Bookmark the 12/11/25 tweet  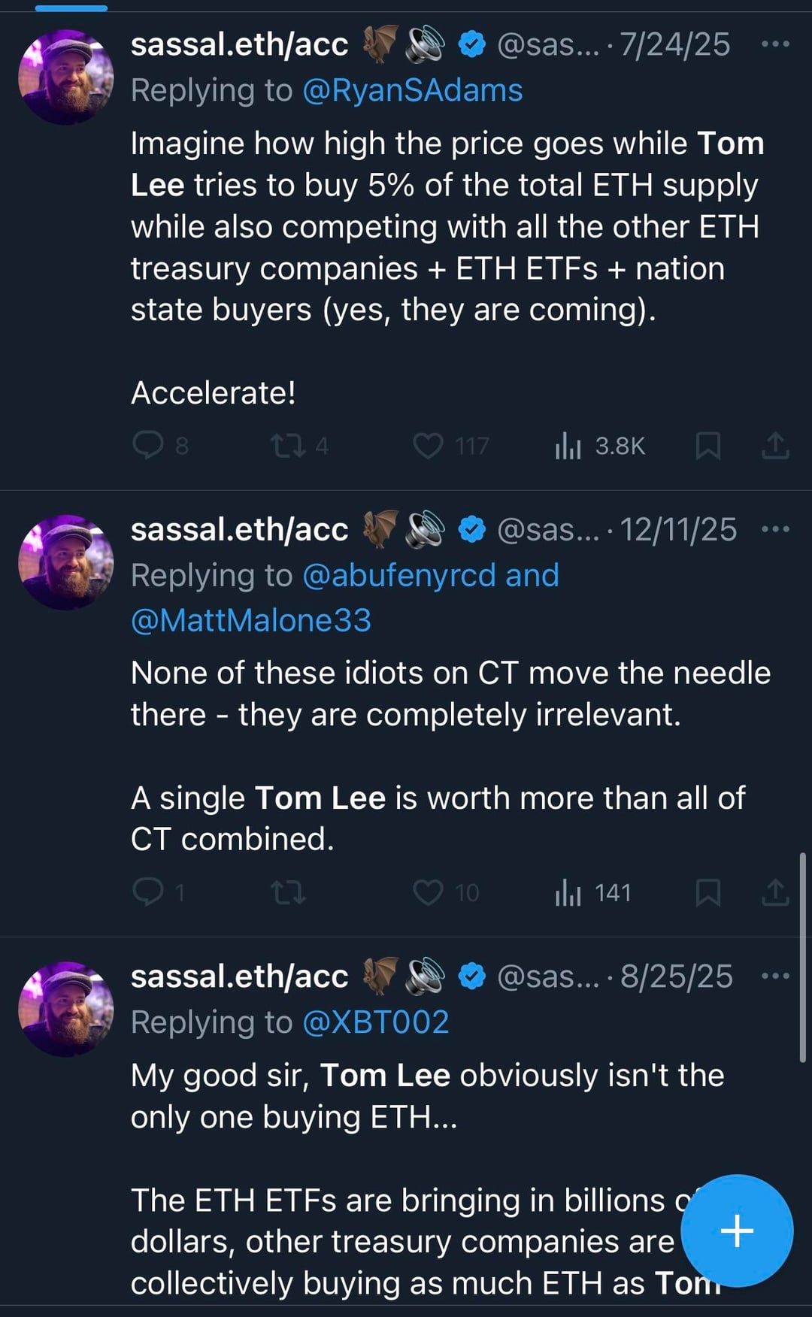click(x=707, y=892)
